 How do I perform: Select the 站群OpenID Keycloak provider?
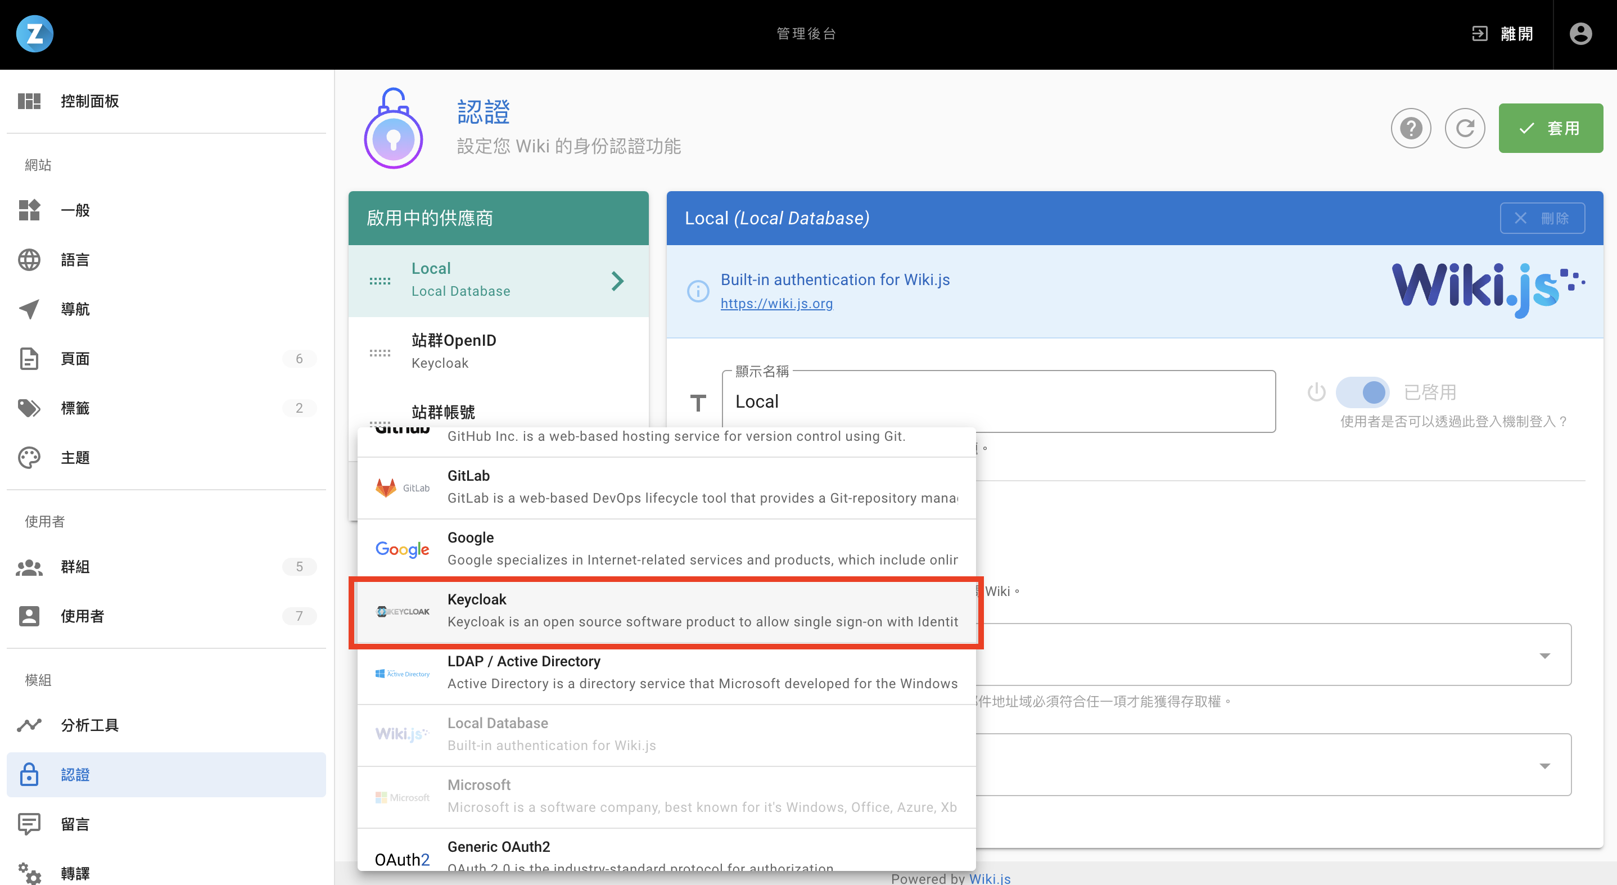click(498, 352)
